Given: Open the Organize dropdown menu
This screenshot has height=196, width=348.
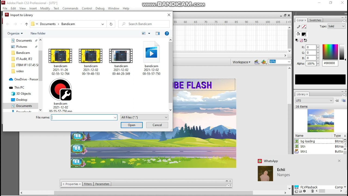Looking at the screenshot, I should (x=15, y=33).
